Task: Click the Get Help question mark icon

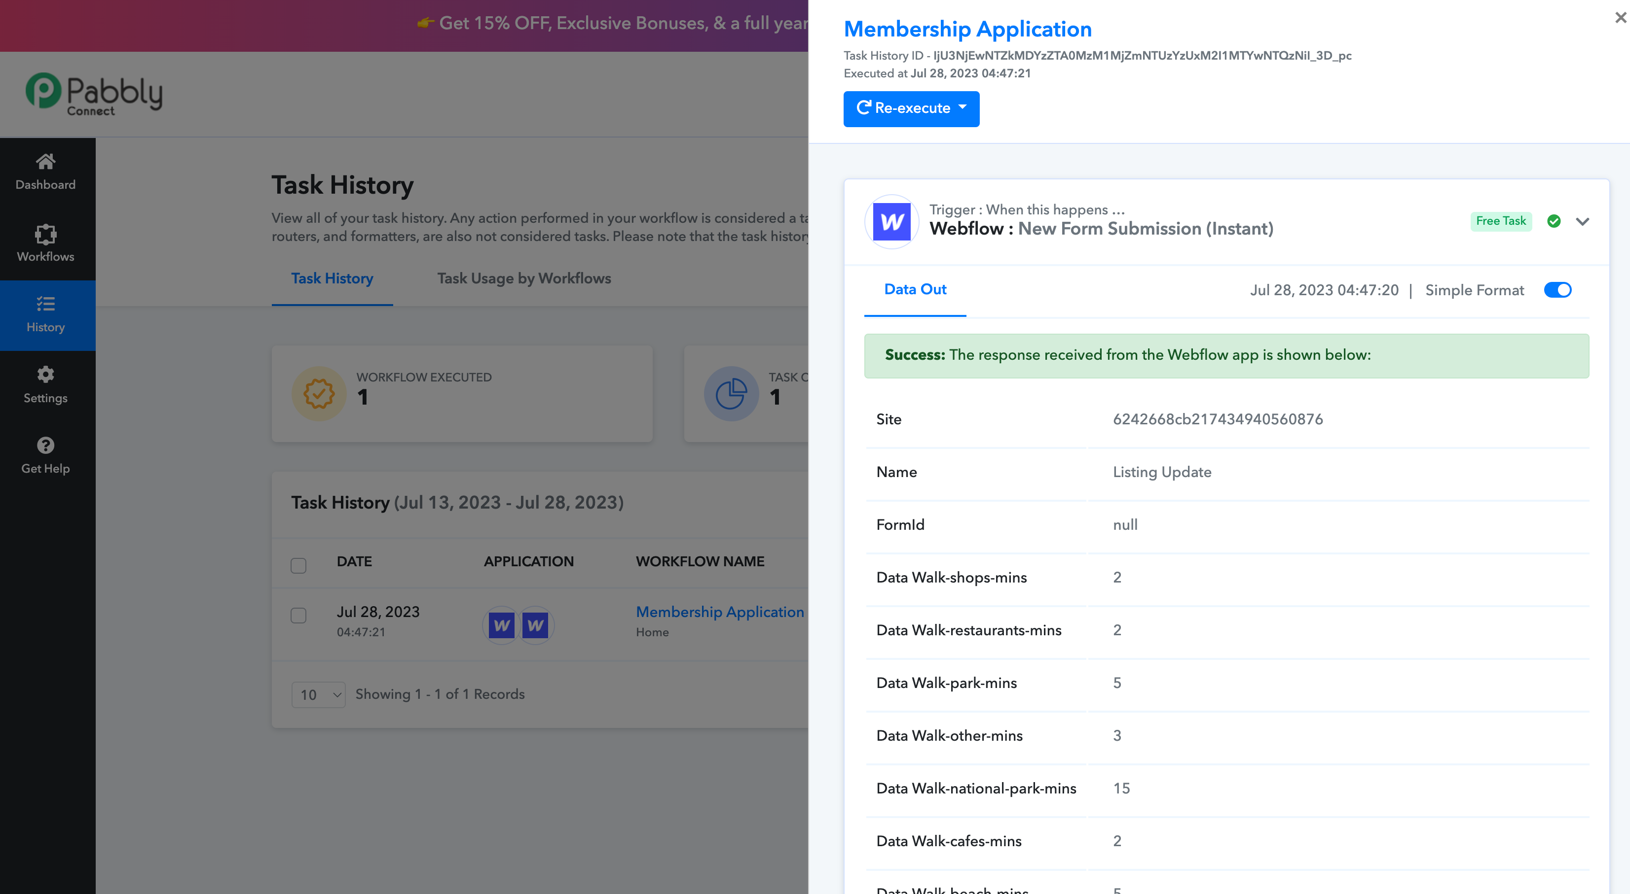Action: point(45,446)
